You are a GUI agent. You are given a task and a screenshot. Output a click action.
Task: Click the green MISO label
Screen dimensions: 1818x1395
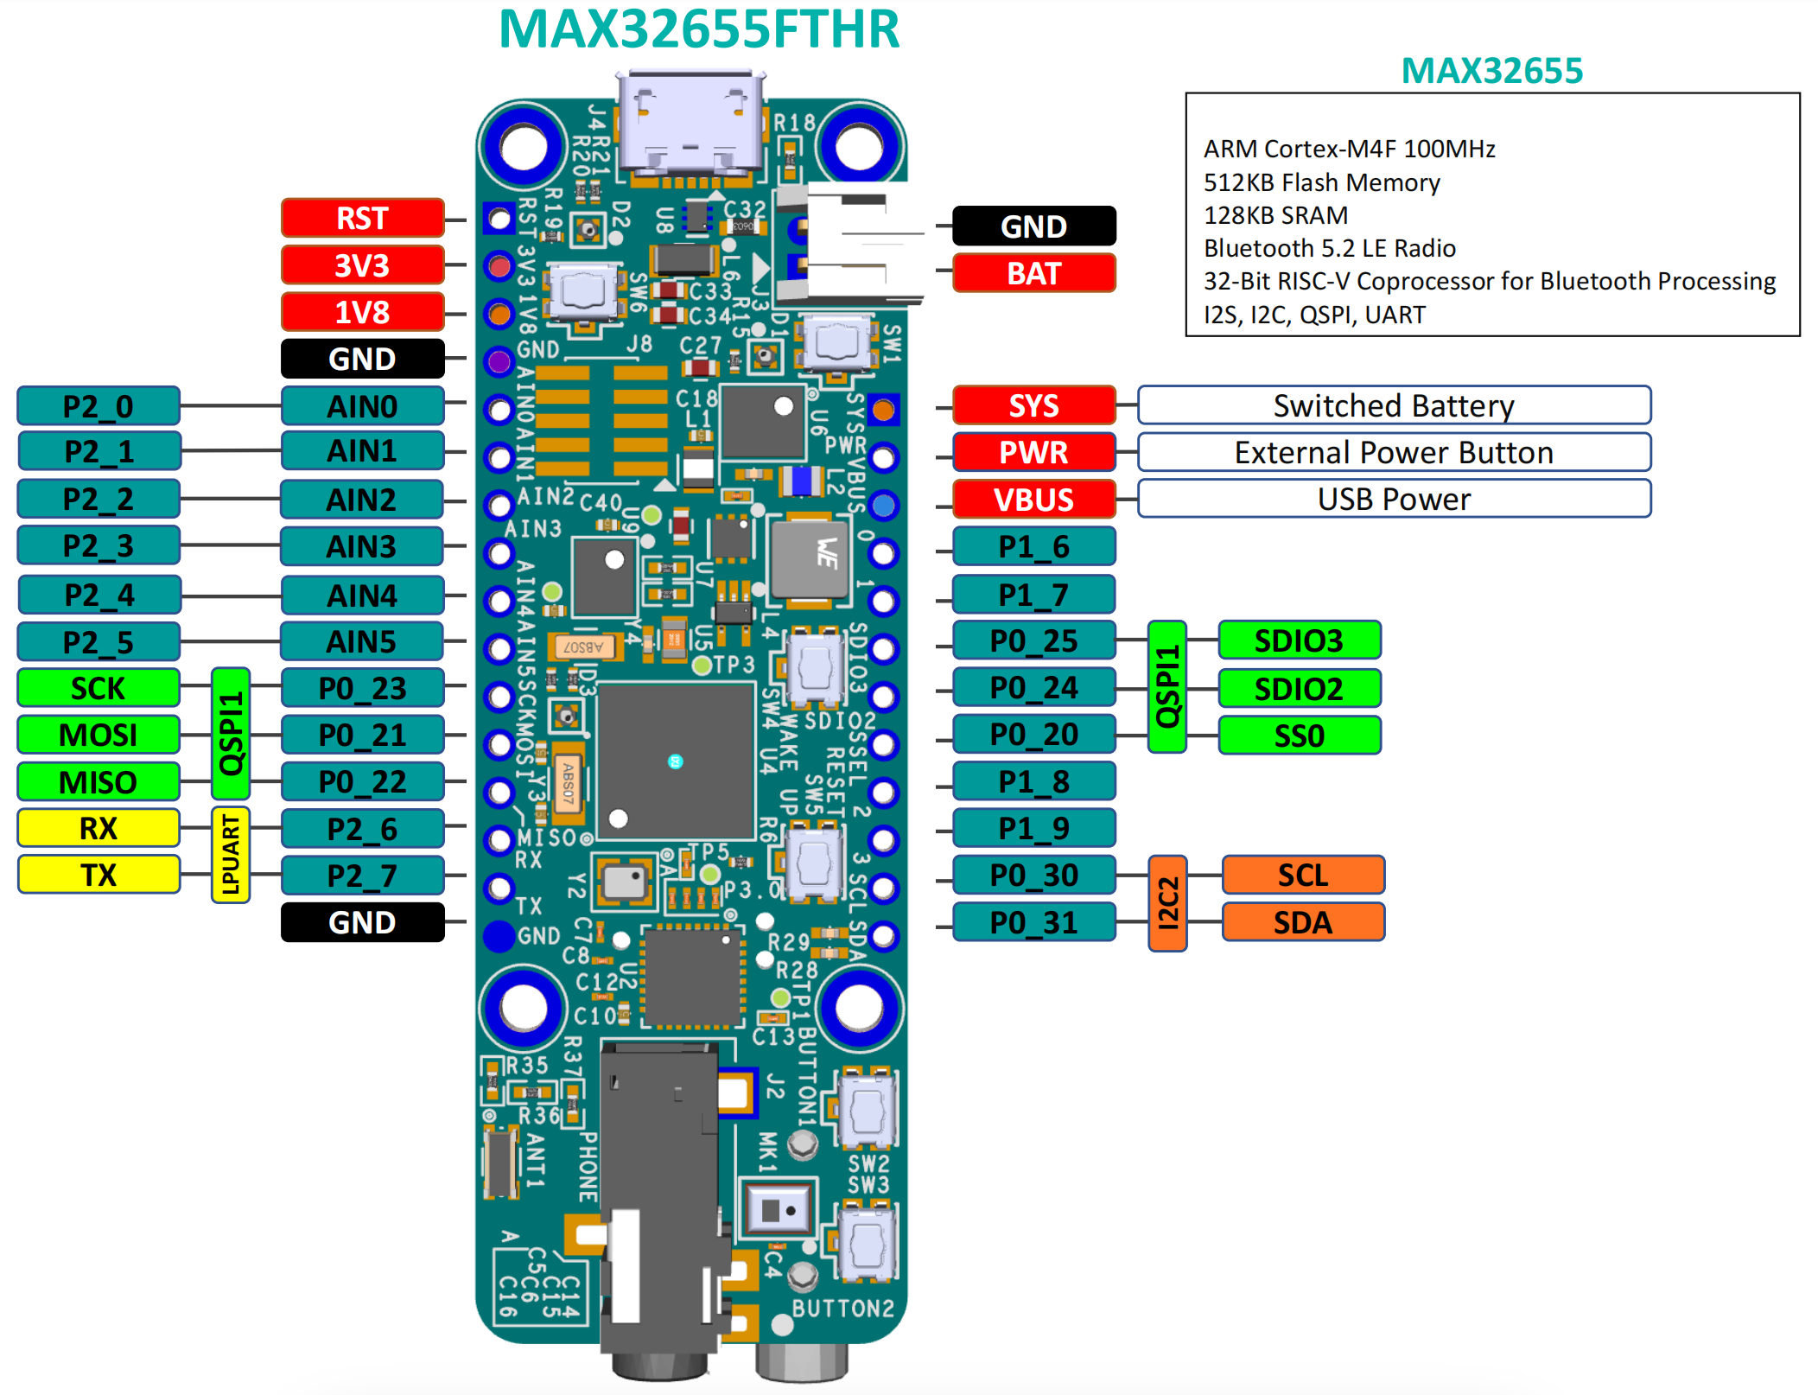point(99,781)
